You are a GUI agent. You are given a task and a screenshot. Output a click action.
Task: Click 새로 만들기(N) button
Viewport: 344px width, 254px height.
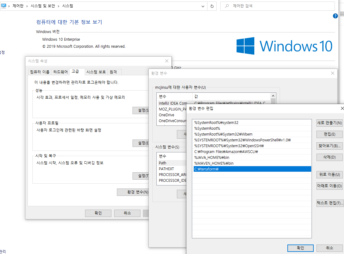[330, 123]
